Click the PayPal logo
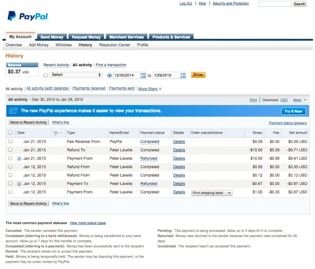The image size is (315, 269). pos(28,16)
